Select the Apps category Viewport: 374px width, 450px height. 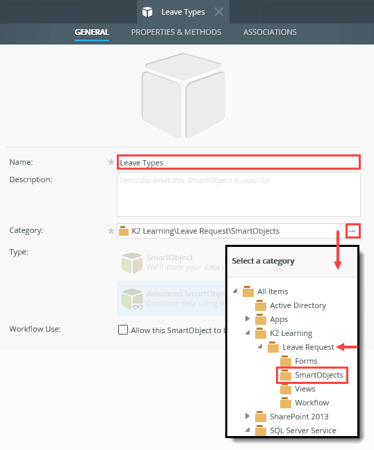279,319
